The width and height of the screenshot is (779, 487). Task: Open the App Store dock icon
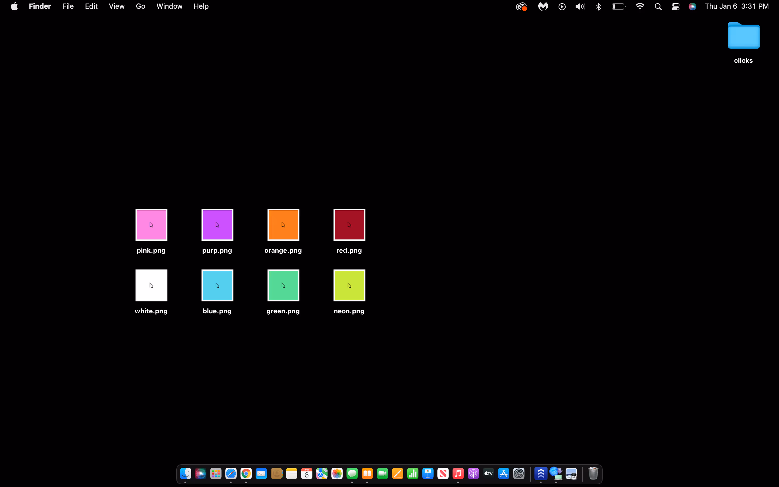click(x=503, y=473)
